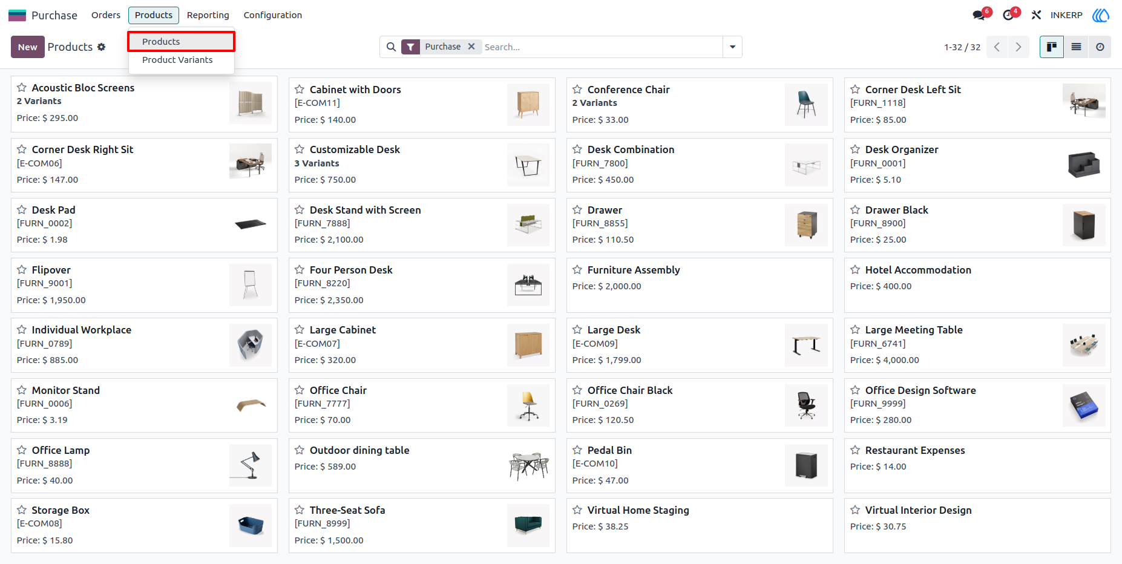Mark Conference Chair as favorite
The image size is (1122, 564).
pos(577,90)
